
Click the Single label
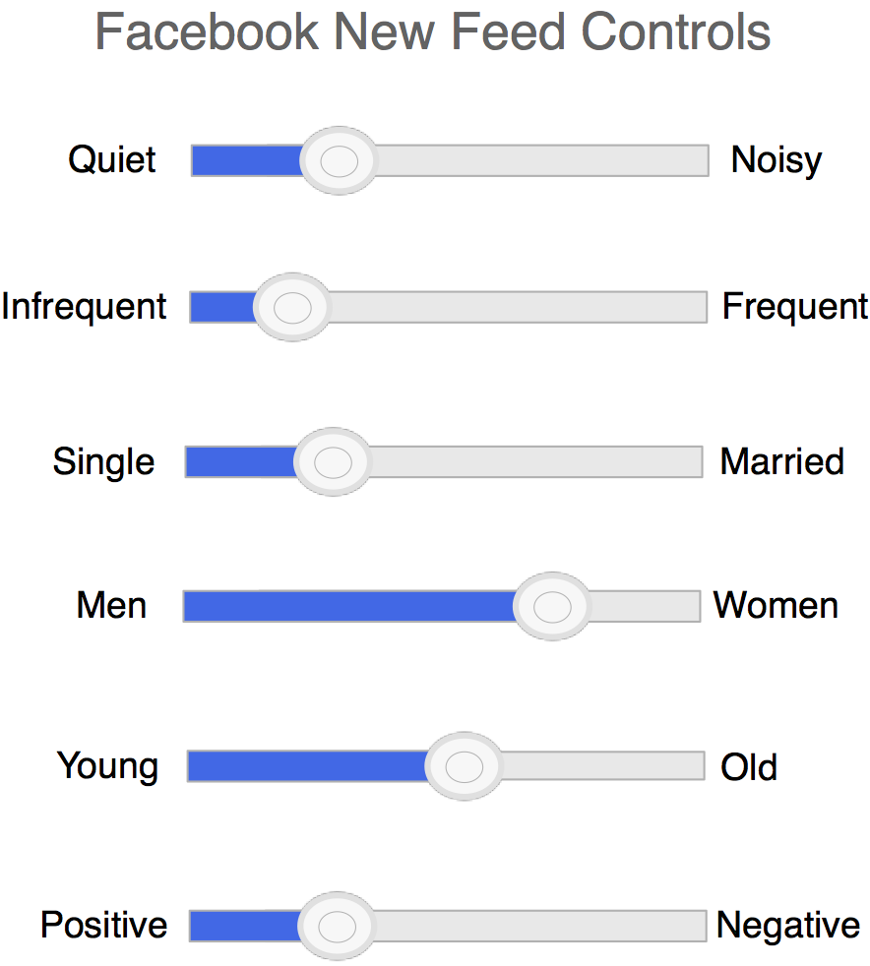pyautogui.click(x=103, y=461)
